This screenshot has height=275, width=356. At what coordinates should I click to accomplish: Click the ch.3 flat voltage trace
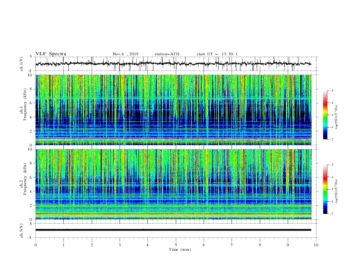coord(173,230)
